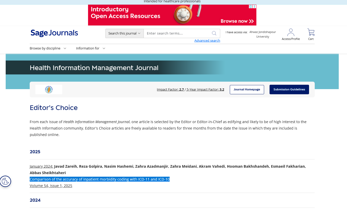Click the journal society logo thumbnail

[49, 90]
